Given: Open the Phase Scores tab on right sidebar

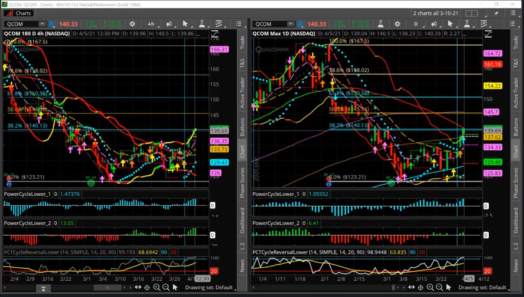Looking at the screenshot, I should tap(516, 182).
